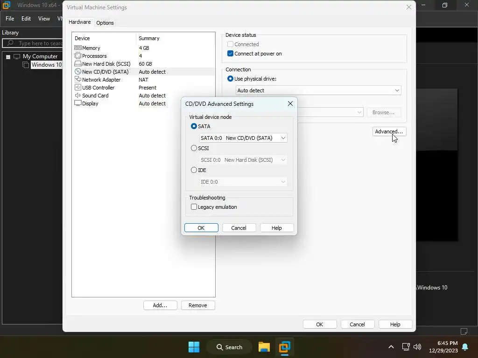
Task: Open the notifications bell
Action: pos(465,347)
